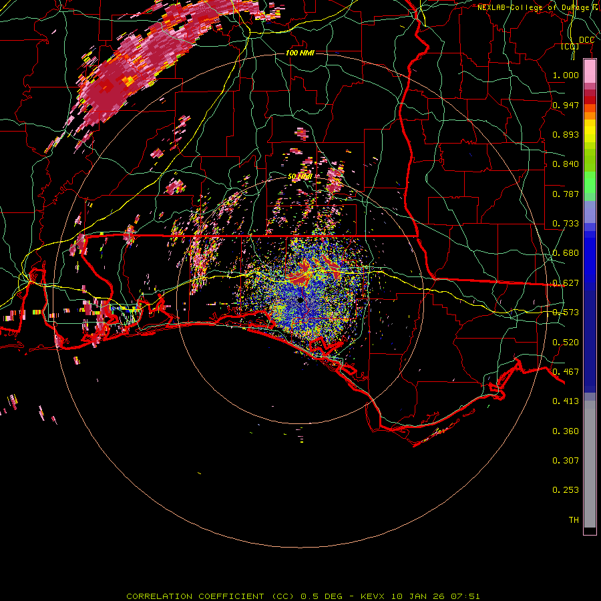Screen dimensions: 601x601
Task: Click the TH threshold label
Action: pos(574,520)
